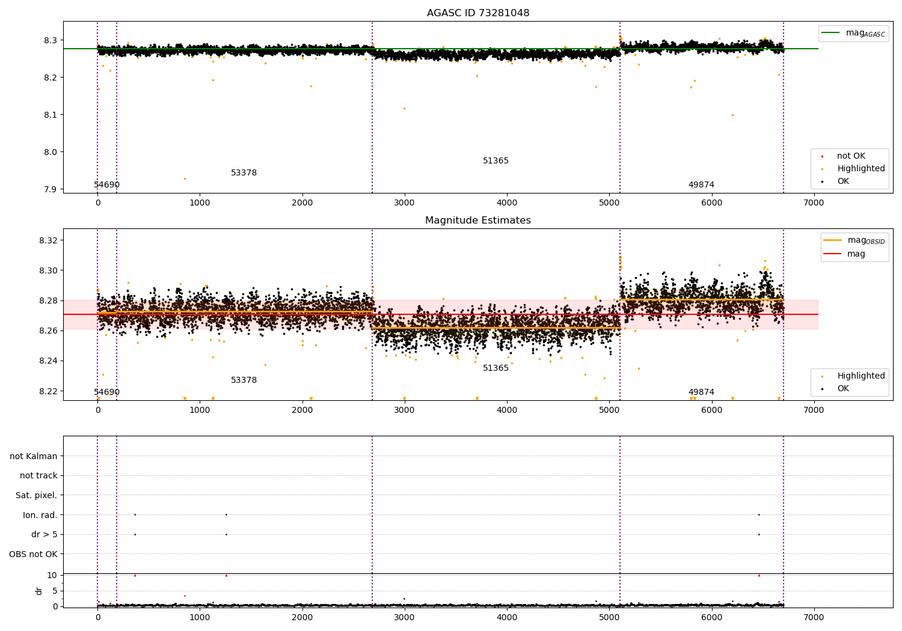Click the 'Magnitude Estimates' plot title
Image resolution: width=902 pixels, height=631 pixels.
click(x=478, y=221)
